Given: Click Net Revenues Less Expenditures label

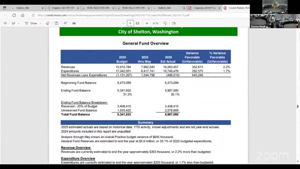Looking at the screenshot, I should pyautogui.click(x=84, y=75).
